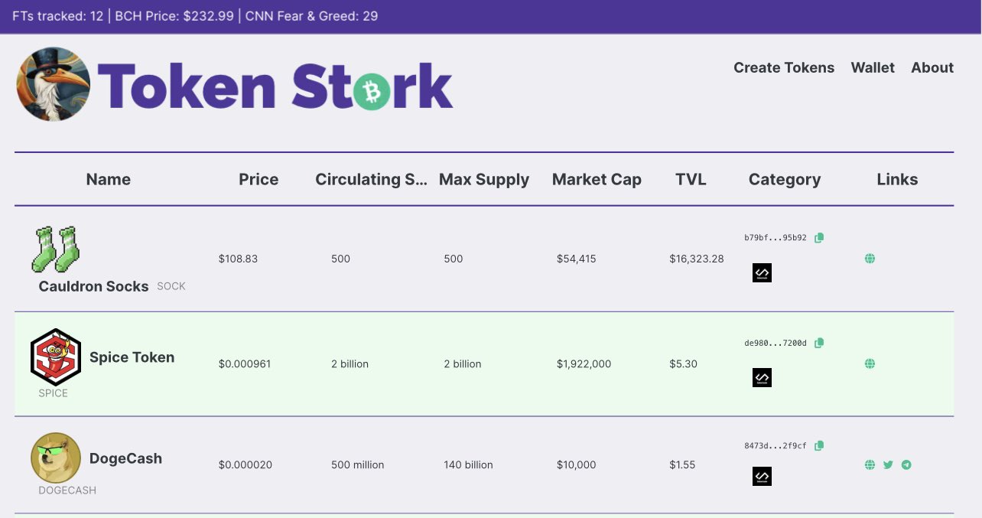This screenshot has height=518, width=982.
Task: Open Spice Token website globe link
Action: [870, 364]
